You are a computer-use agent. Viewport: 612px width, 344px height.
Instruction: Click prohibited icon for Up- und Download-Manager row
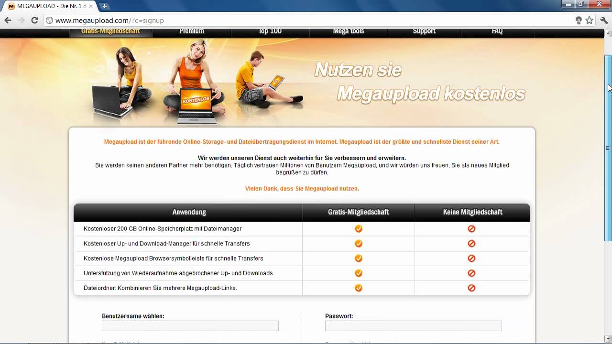click(471, 244)
